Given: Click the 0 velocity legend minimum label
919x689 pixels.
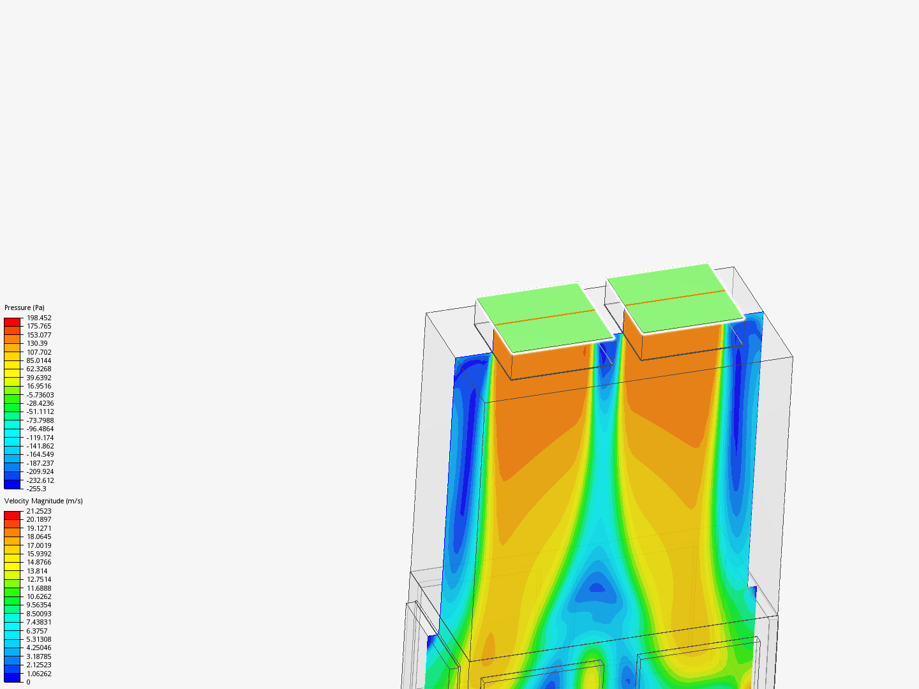Looking at the screenshot, I should click(28, 682).
